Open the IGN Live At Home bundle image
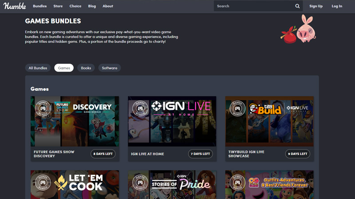Viewport: 355px width, 199px height. click(172, 121)
